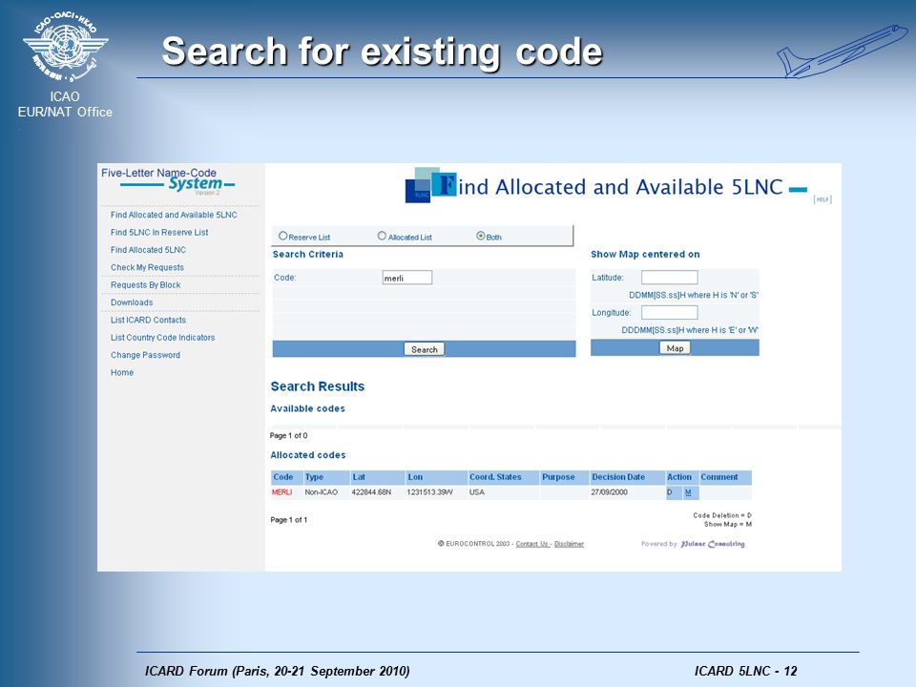Click the Search button

click(x=424, y=349)
